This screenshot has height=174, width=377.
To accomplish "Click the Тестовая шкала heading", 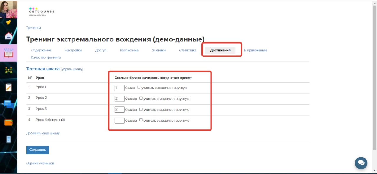I will tap(43, 69).
